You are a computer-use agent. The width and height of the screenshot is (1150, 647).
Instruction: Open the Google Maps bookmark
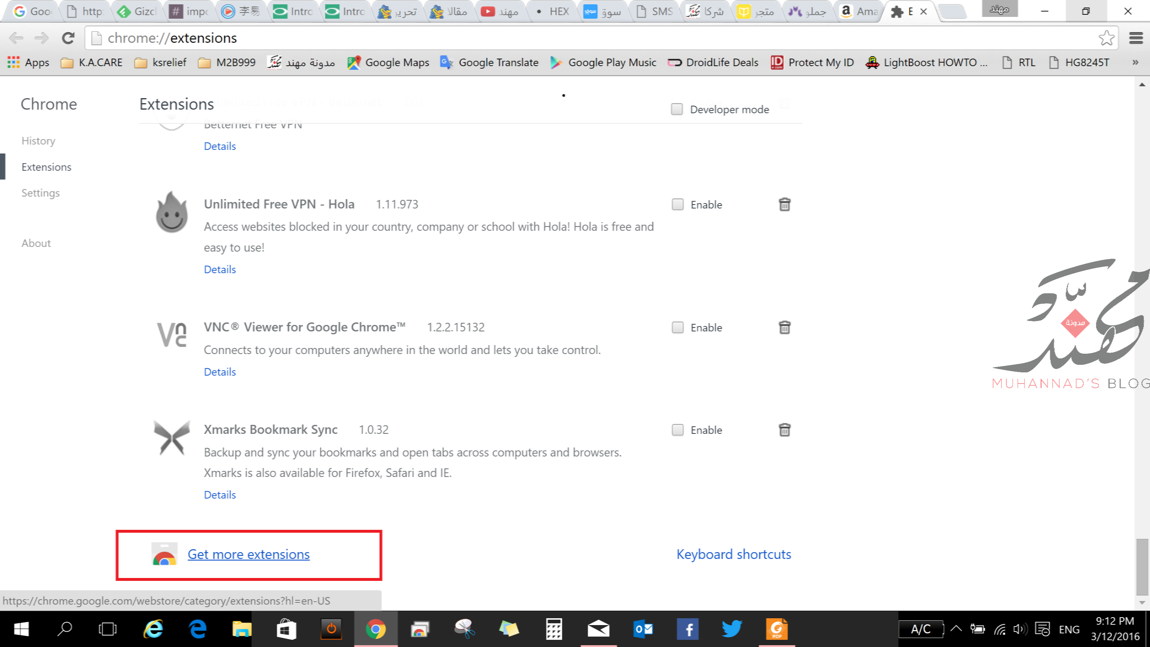(x=388, y=63)
